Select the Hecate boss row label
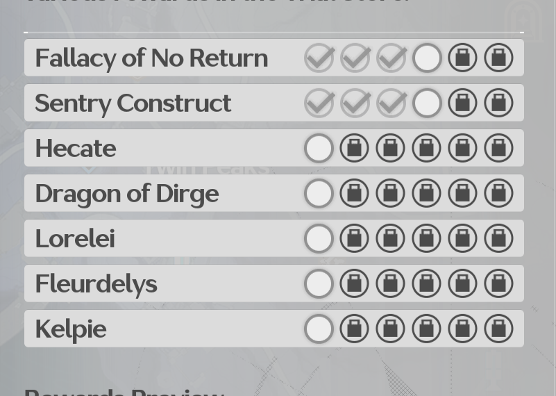Viewport: 556px width, 396px height. (76, 148)
